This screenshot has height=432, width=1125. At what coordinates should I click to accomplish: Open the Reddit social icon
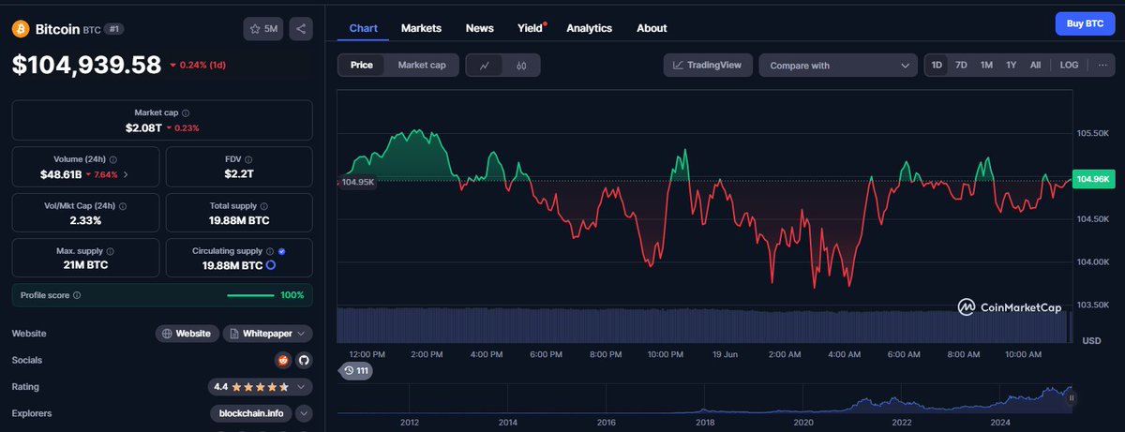click(283, 360)
